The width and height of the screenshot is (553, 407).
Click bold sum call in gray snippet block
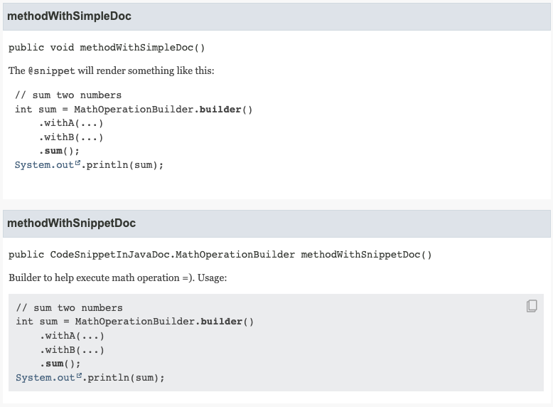coord(54,364)
